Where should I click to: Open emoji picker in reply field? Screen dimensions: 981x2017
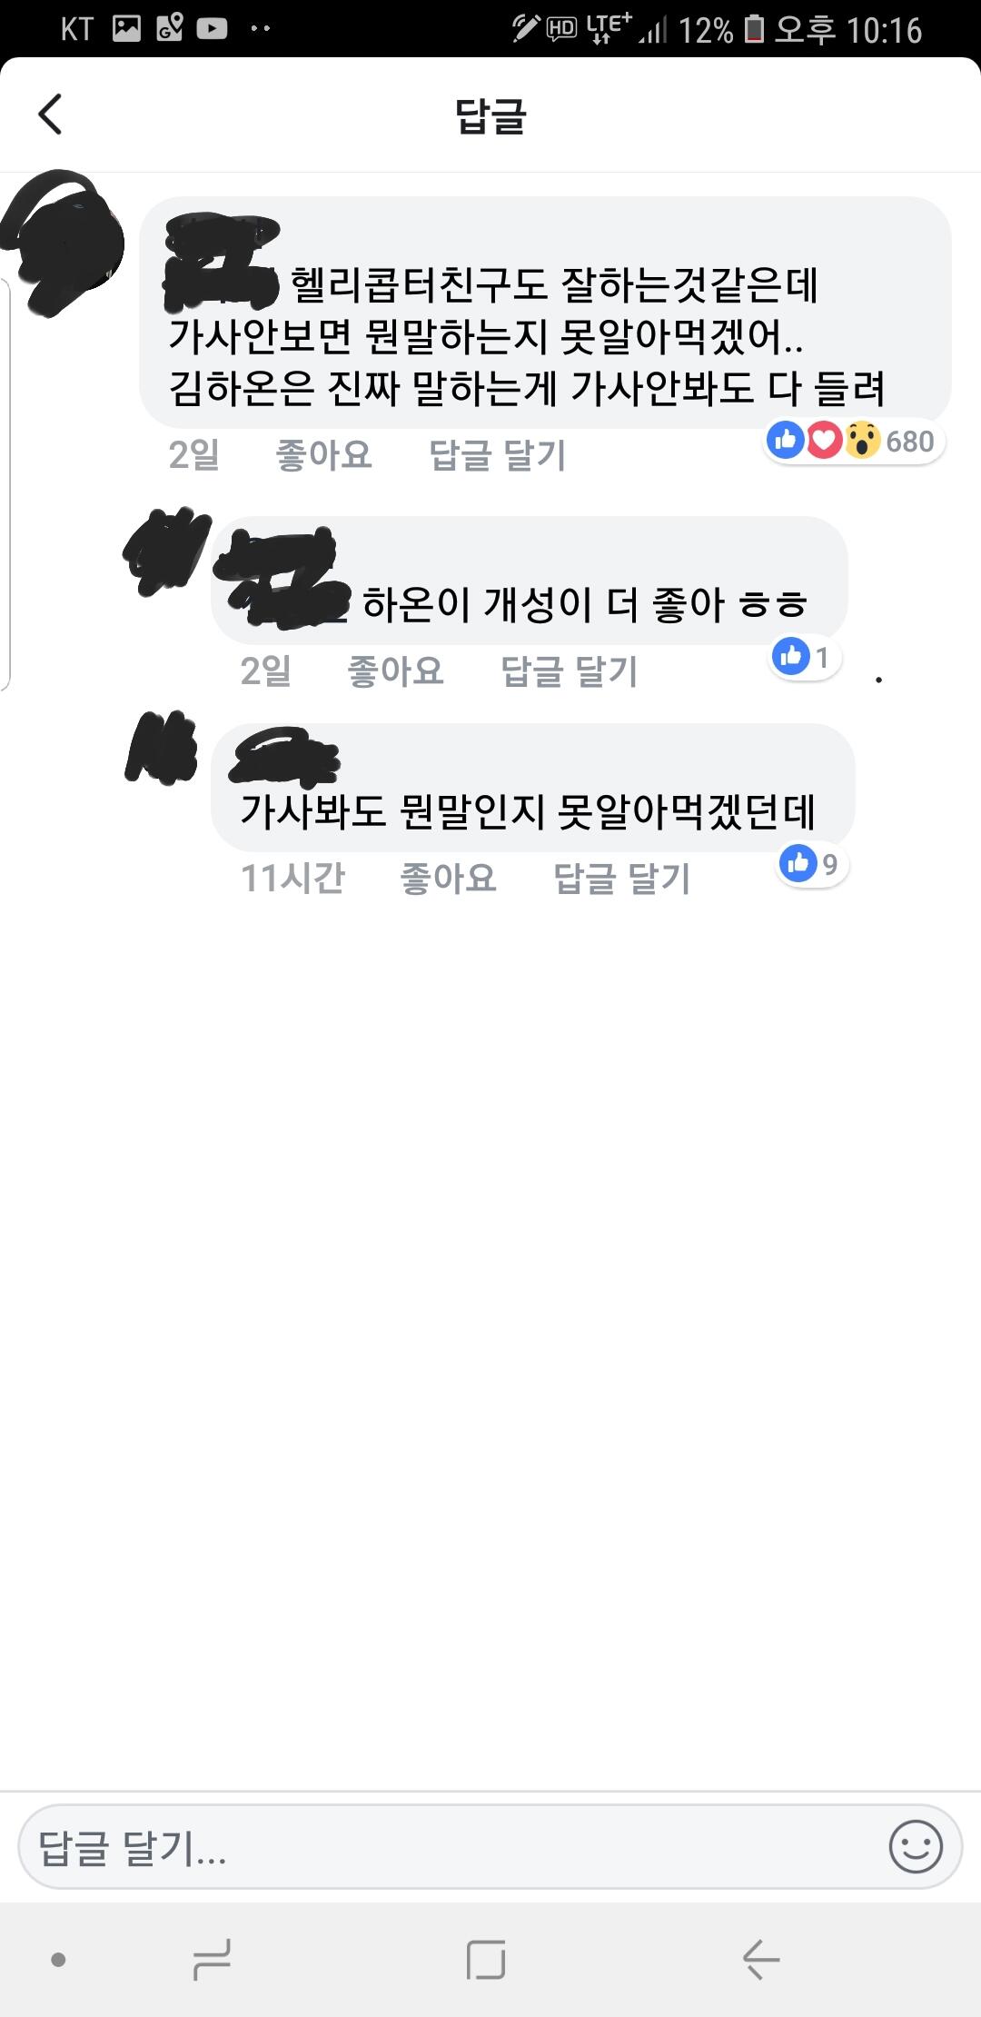(x=915, y=1847)
